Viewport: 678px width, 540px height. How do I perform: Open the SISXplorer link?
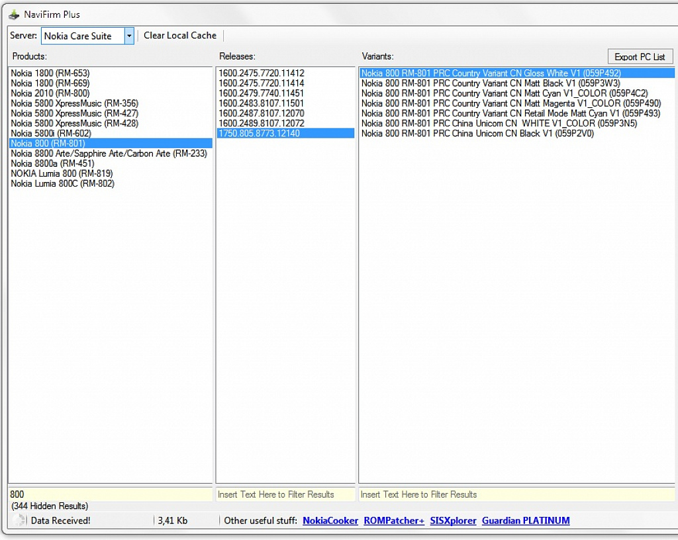(x=453, y=521)
